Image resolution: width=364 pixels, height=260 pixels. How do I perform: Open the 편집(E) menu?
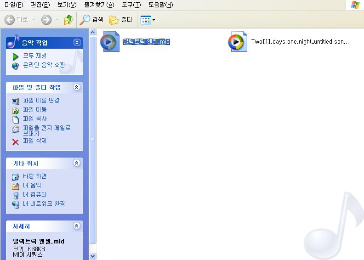40,5
